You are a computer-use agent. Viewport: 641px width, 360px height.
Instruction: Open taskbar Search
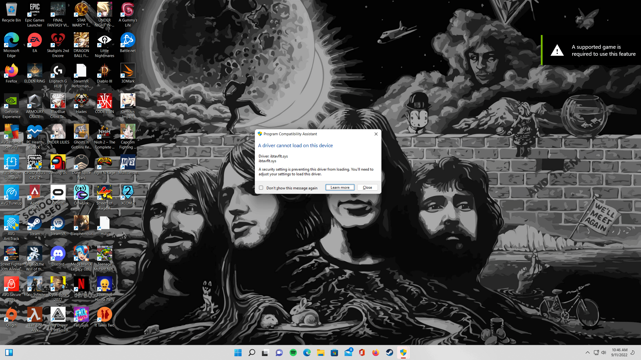coord(252,352)
